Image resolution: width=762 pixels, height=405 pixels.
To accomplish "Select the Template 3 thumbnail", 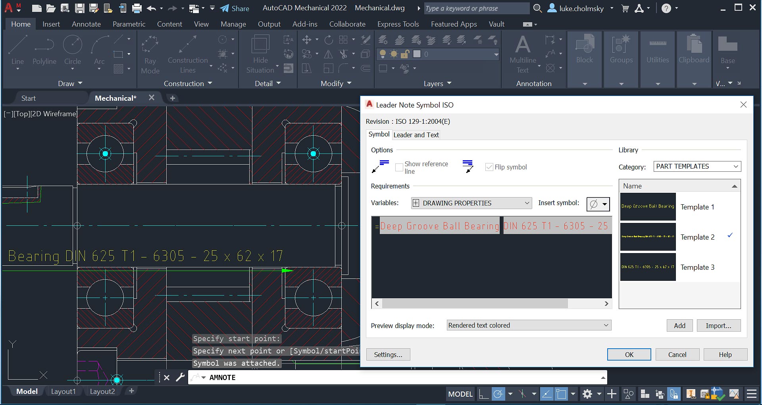I will coord(648,267).
